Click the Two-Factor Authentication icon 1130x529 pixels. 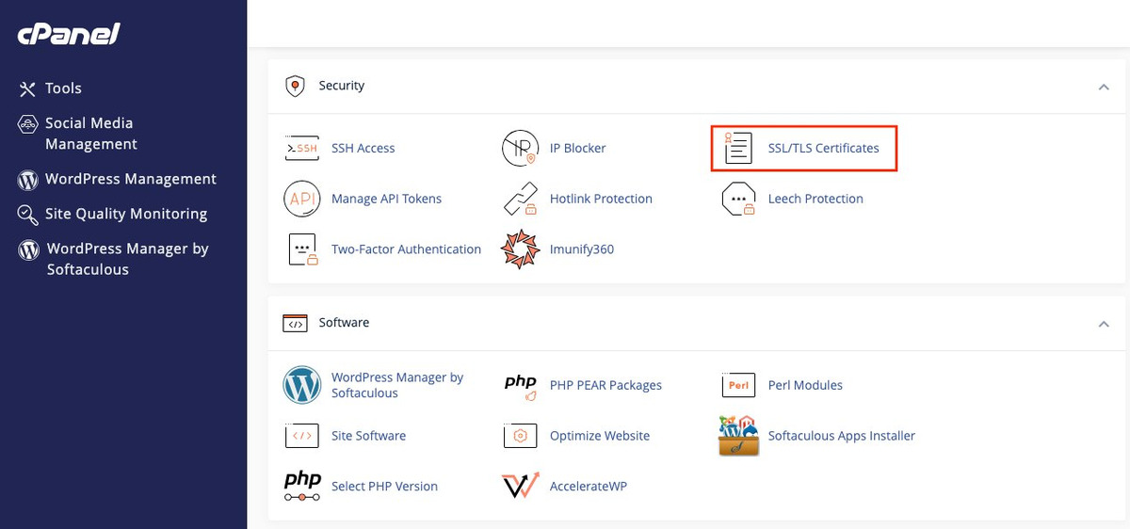(302, 249)
